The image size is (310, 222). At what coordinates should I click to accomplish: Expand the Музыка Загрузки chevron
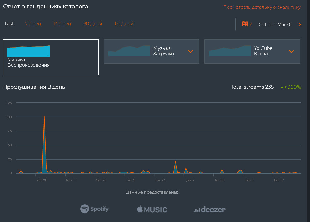click(190, 51)
